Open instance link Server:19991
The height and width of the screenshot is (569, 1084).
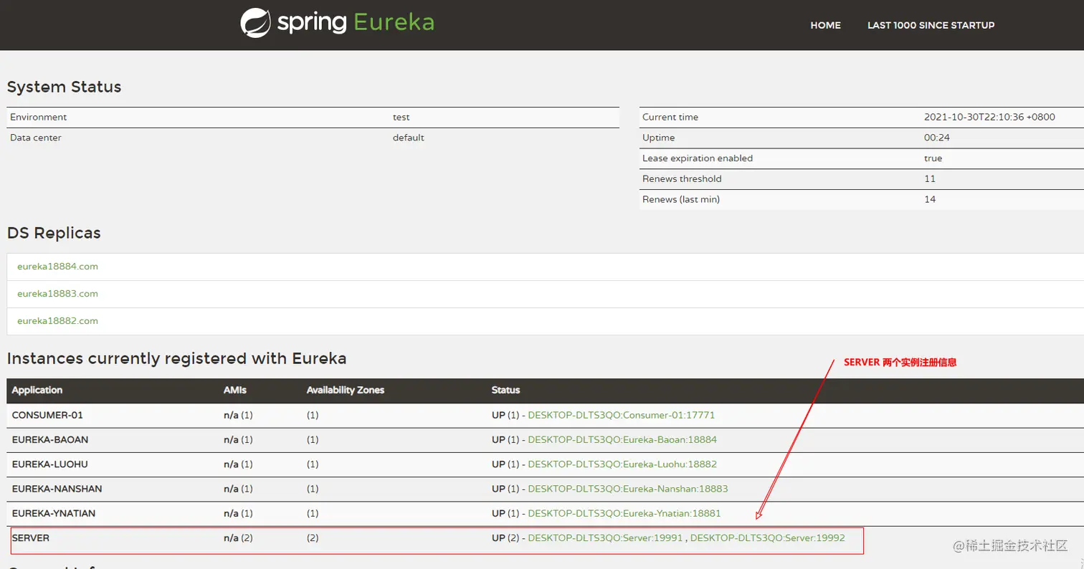(605, 537)
